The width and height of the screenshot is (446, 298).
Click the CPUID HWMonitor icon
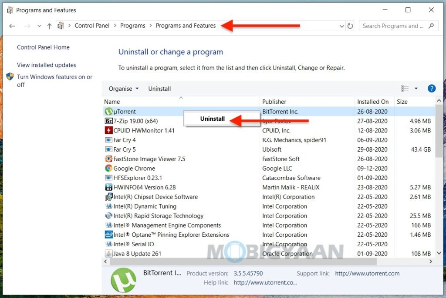pos(108,130)
